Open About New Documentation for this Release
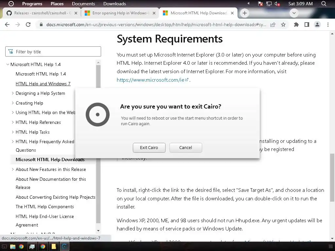This screenshot has width=335, height=251. point(51,183)
